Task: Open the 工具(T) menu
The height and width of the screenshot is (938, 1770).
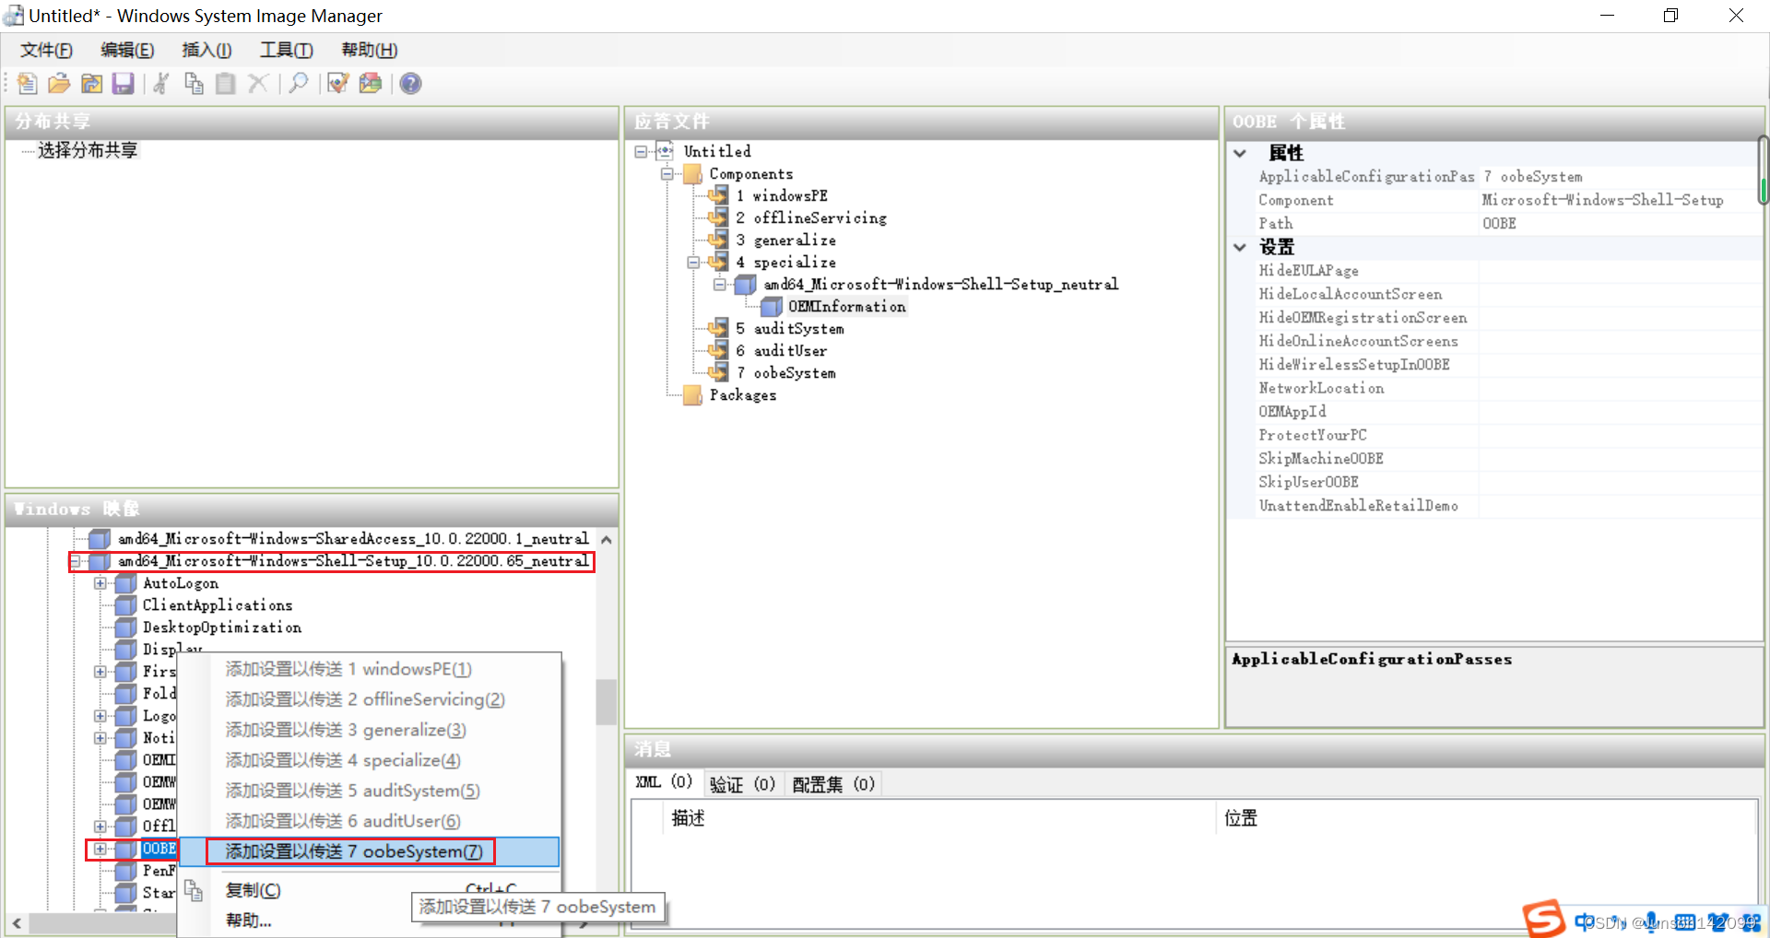Action: (286, 50)
